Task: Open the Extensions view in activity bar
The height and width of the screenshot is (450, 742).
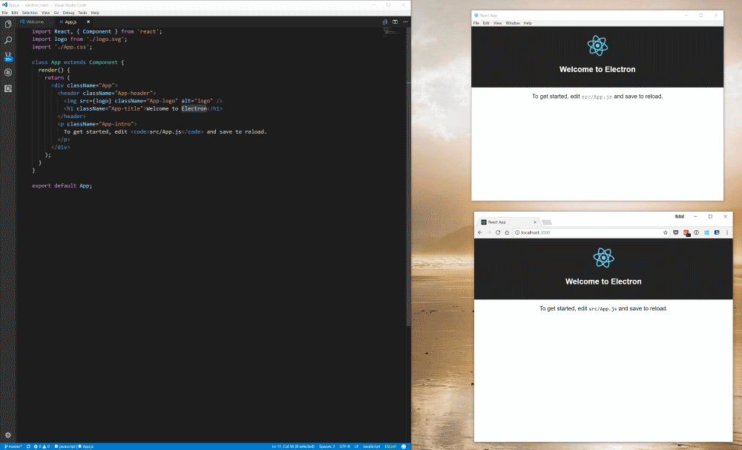Action: click(x=8, y=88)
